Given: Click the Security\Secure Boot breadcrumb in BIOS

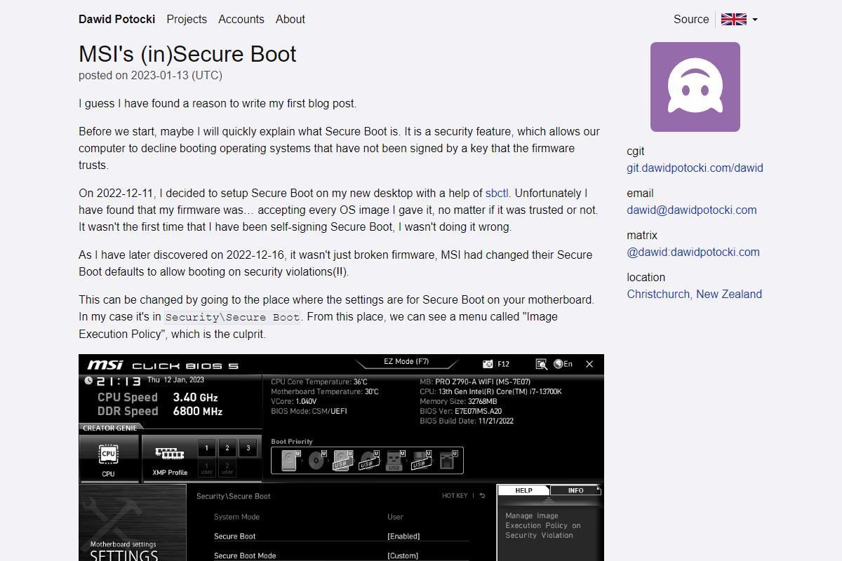Looking at the screenshot, I should [233, 496].
